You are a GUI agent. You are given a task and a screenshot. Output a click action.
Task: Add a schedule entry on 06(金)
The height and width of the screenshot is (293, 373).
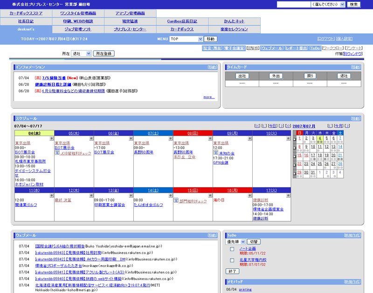click(131, 138)
